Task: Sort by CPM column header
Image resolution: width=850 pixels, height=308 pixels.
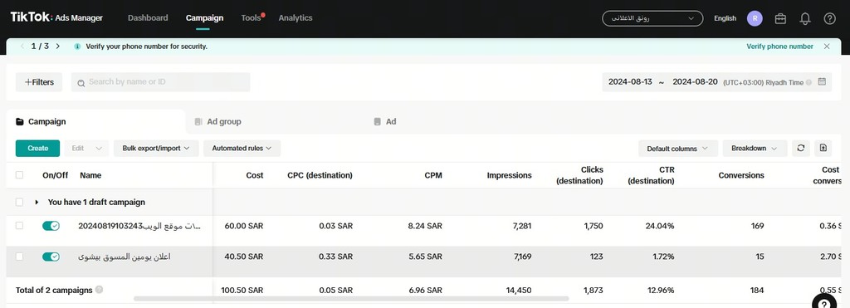Action: click(433, 175)
